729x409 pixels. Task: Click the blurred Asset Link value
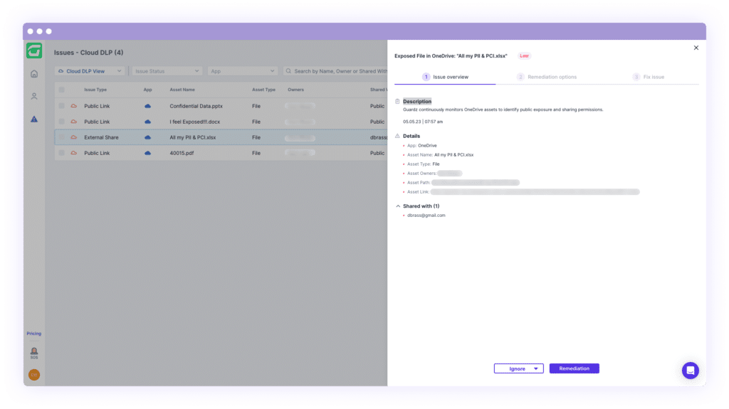point(535,192)
